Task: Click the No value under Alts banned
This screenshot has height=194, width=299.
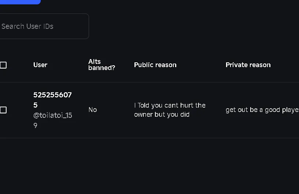Action: coord(93,110)
